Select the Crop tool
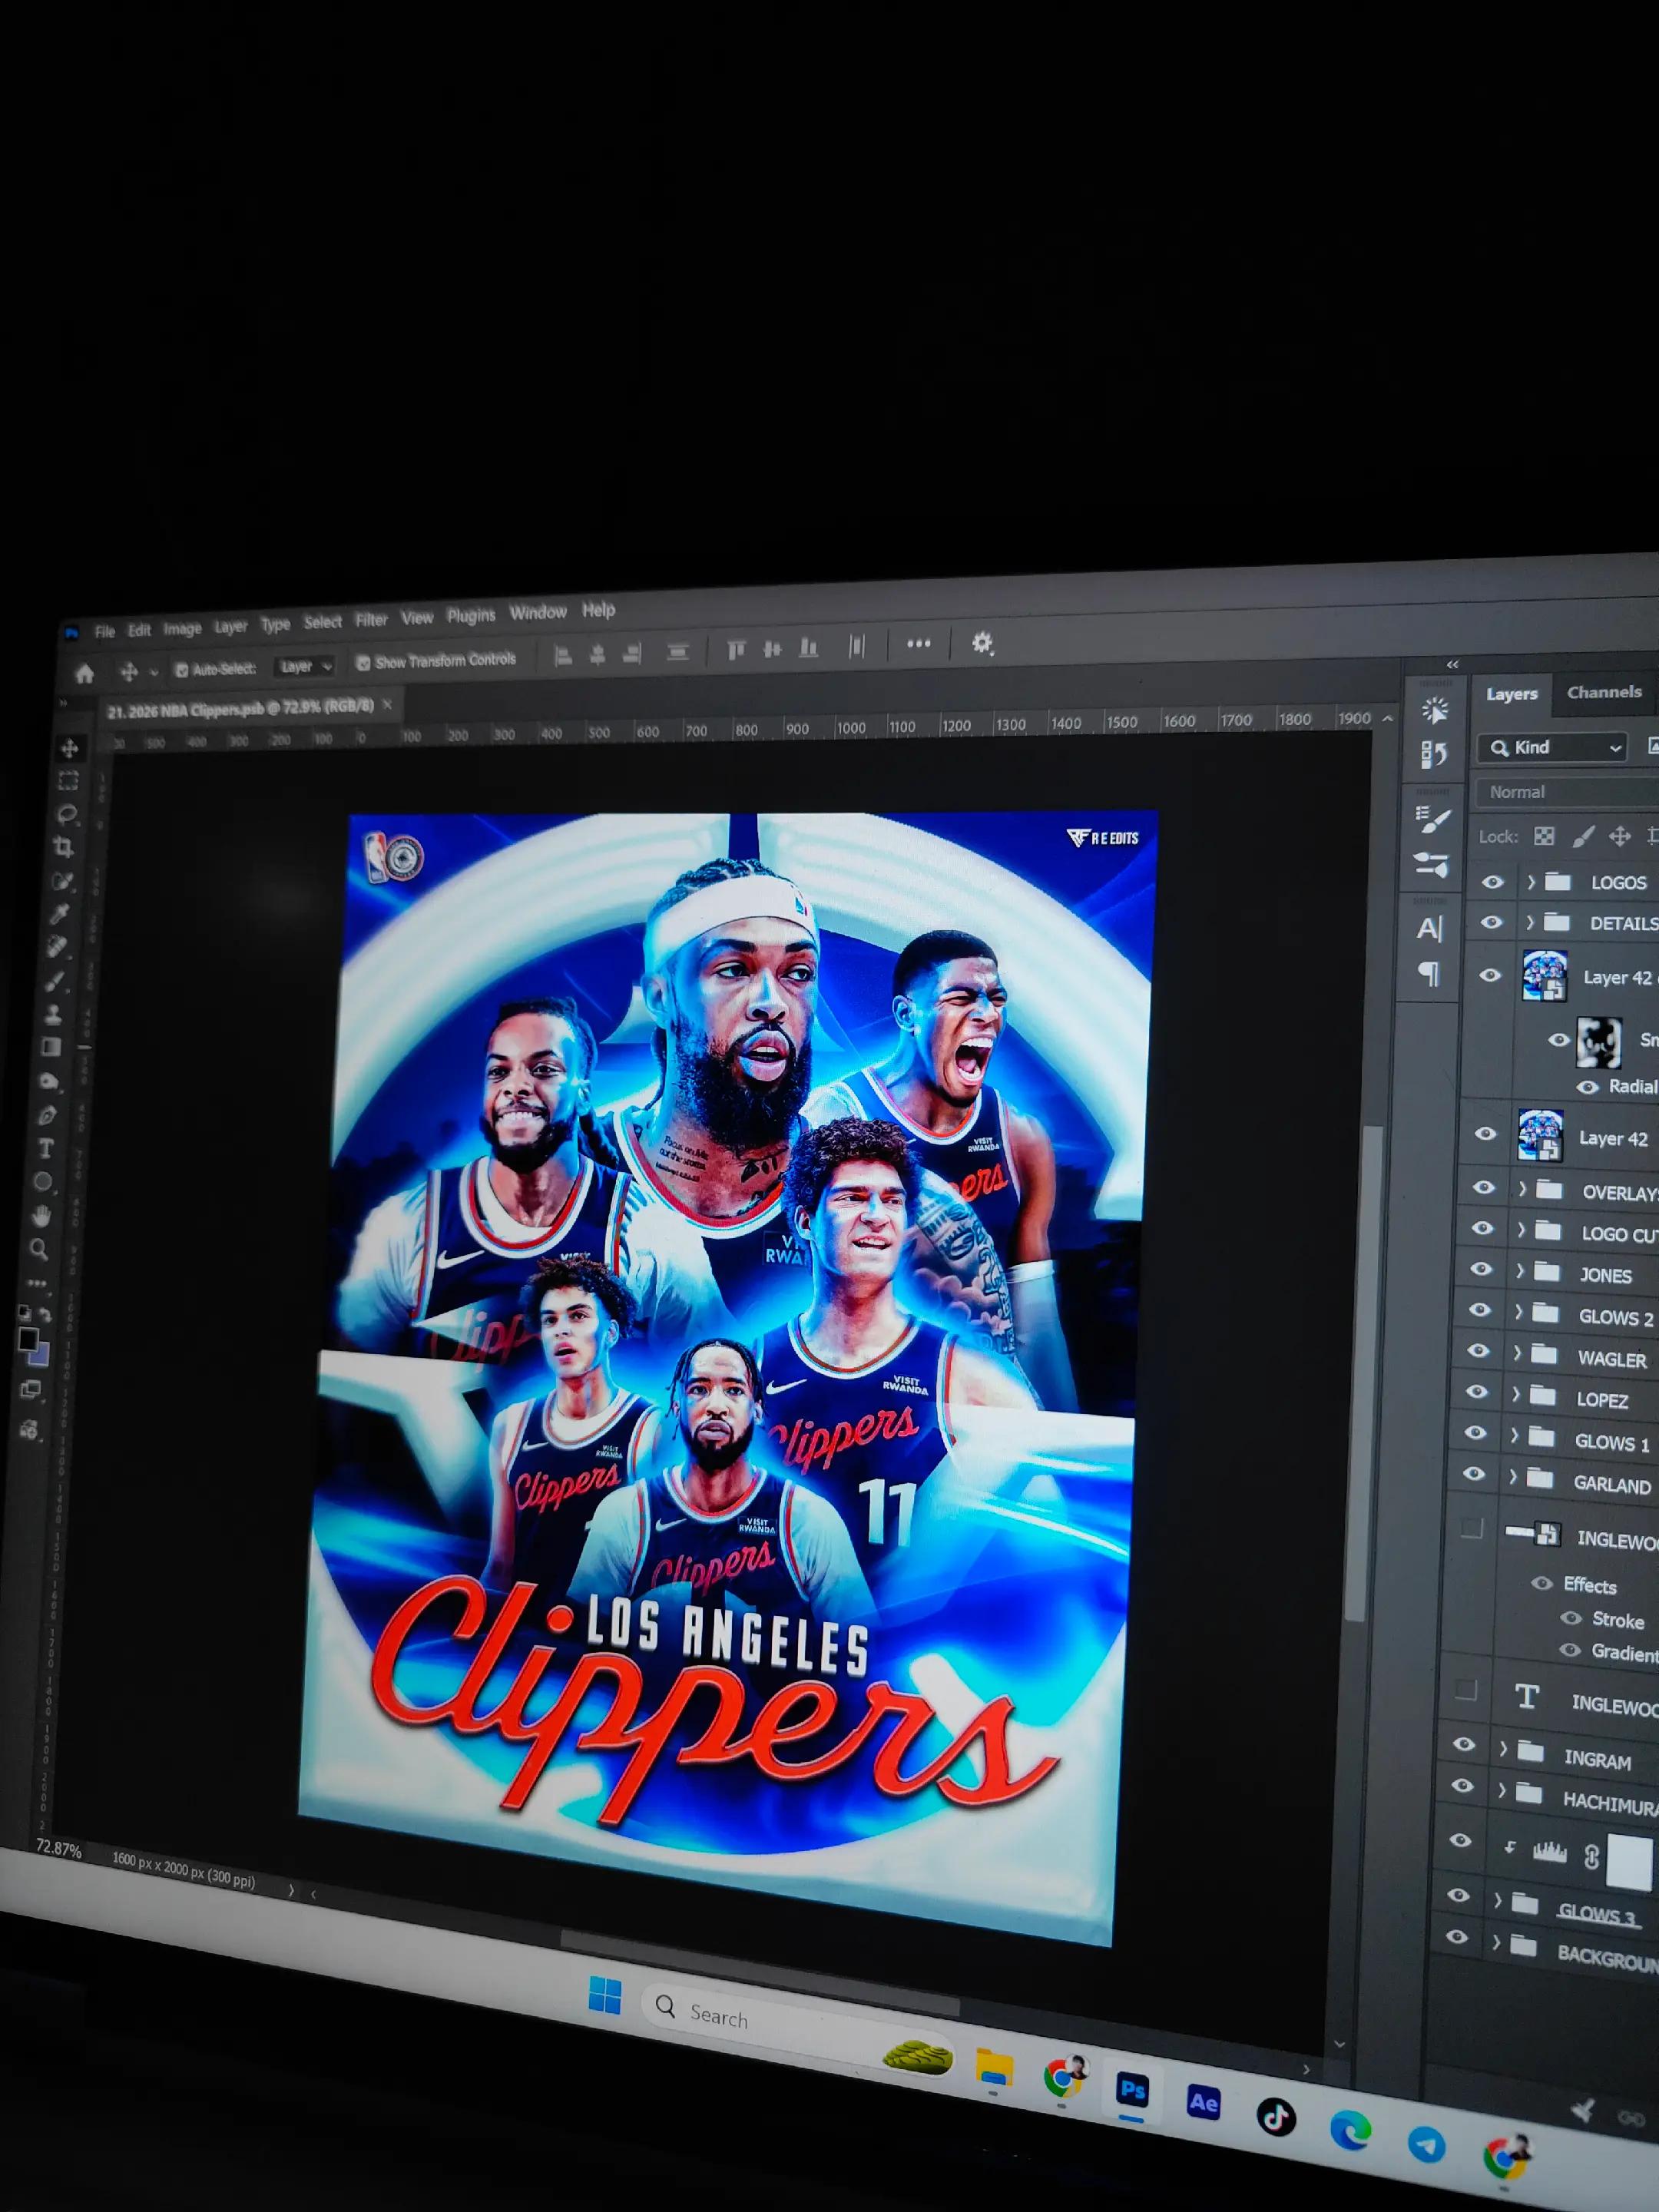Image resolution: width=1659 pixels, height=2212 pixels. 64,848
